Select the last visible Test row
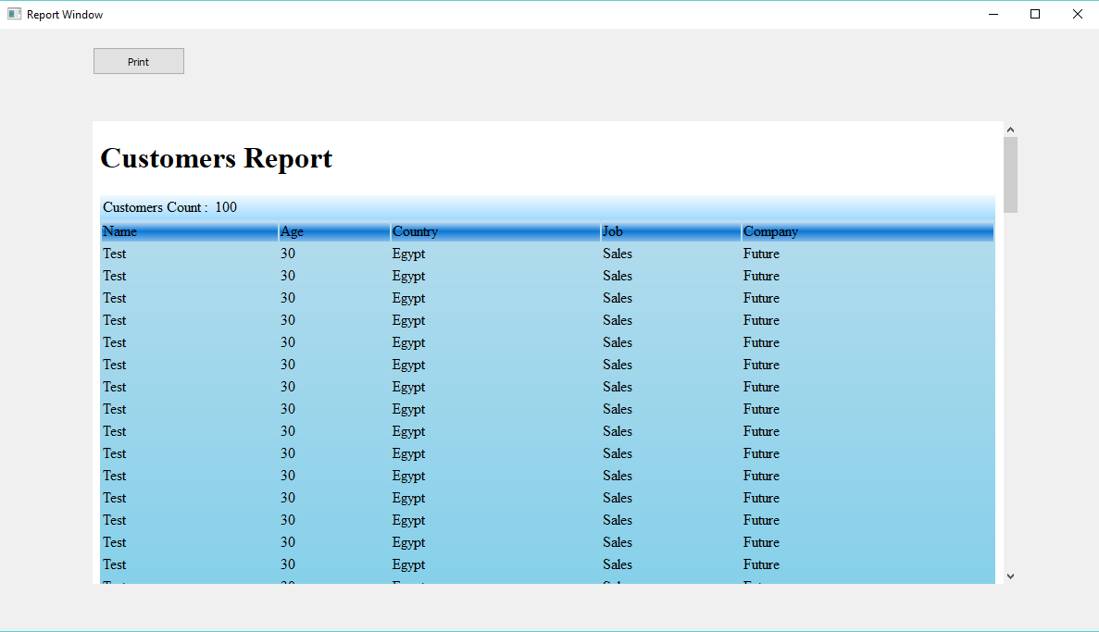1099x632 pixels. (x=114, y=564)
